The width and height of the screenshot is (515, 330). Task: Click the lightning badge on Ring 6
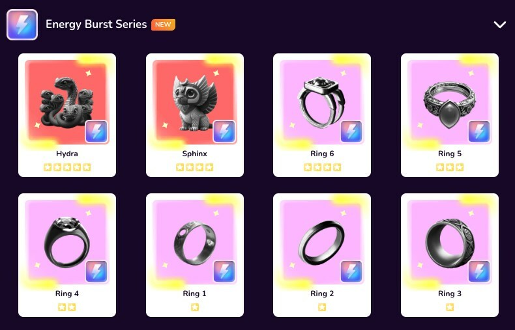(x=351, y=131)
